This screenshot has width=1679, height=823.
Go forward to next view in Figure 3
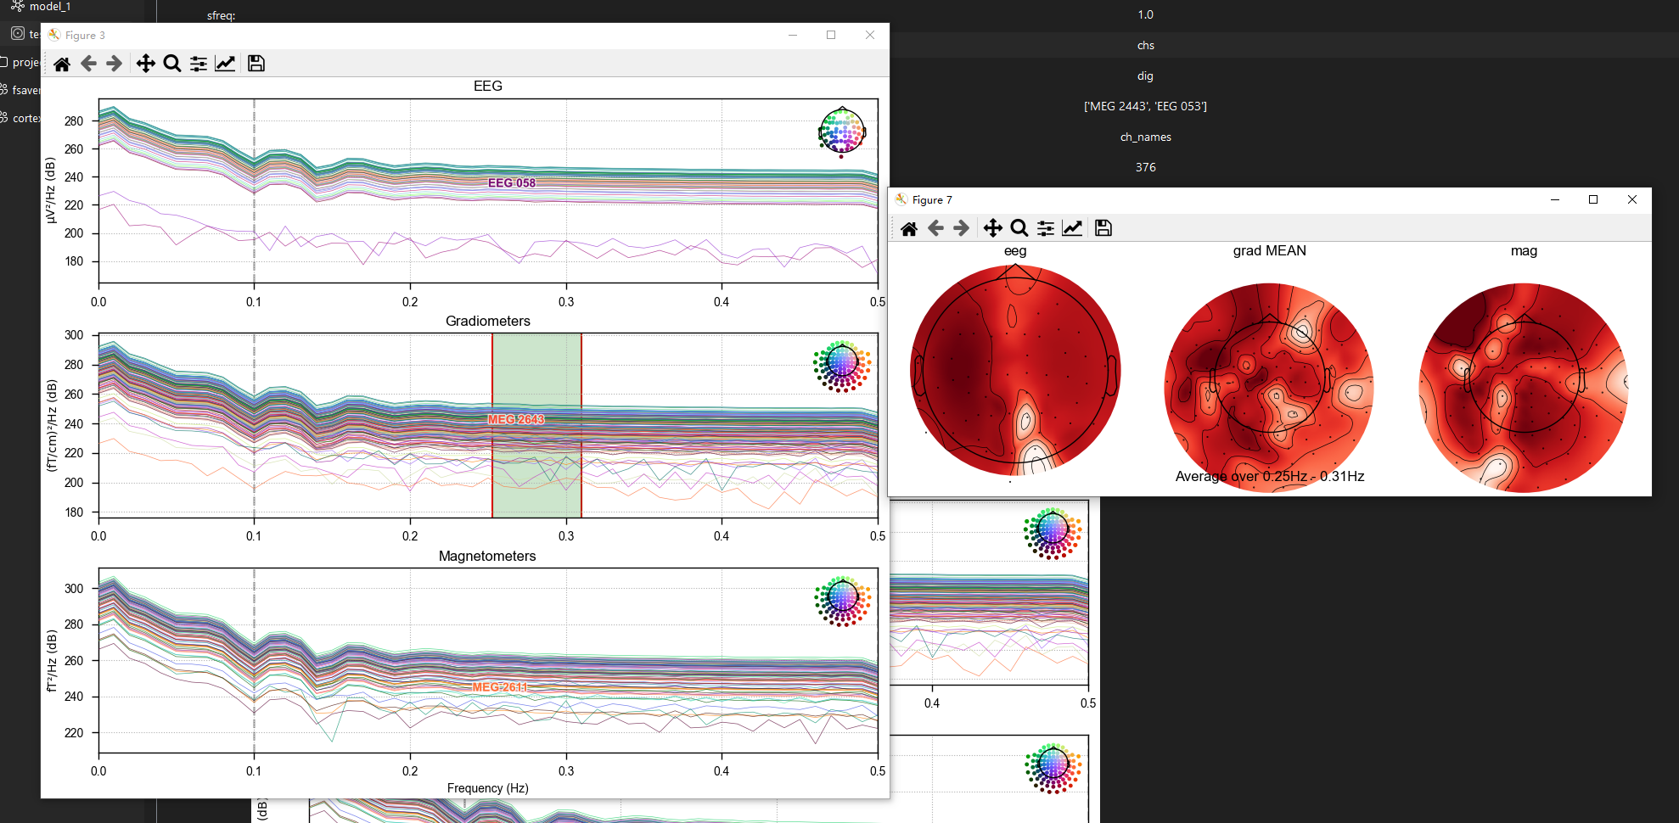[x=115, y=64]
